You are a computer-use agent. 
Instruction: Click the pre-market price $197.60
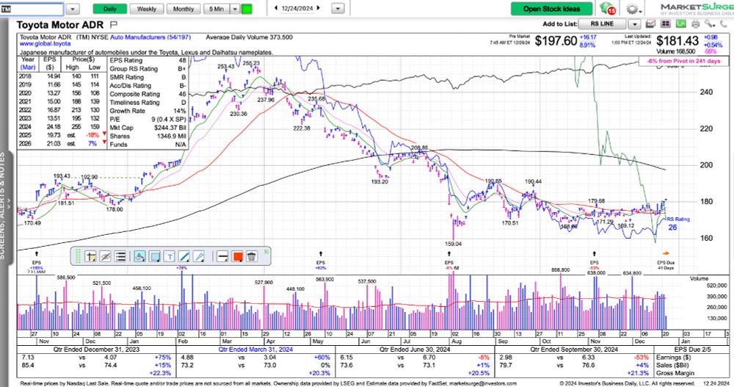click(556, 41)
